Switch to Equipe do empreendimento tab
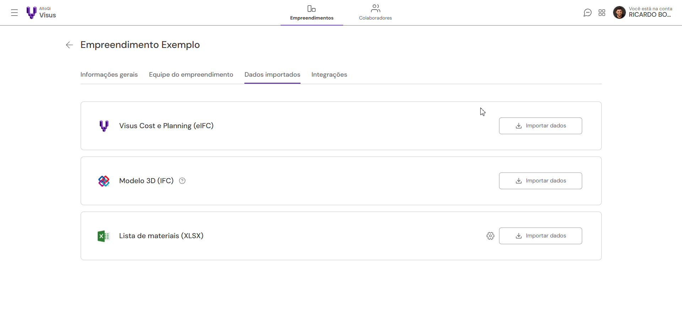 tap(191, 75)
